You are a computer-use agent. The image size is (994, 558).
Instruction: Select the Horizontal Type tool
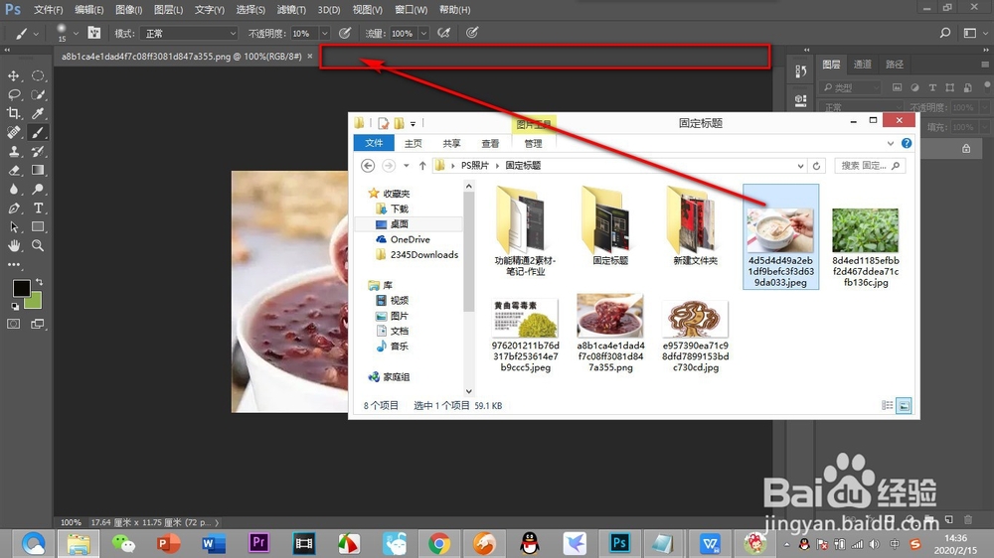[38, 209]
